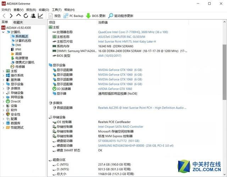The width and height of the screenshot is (227, 177).
Task: Open the Realtek ALC295 audio adapter link
Action: 142,108
